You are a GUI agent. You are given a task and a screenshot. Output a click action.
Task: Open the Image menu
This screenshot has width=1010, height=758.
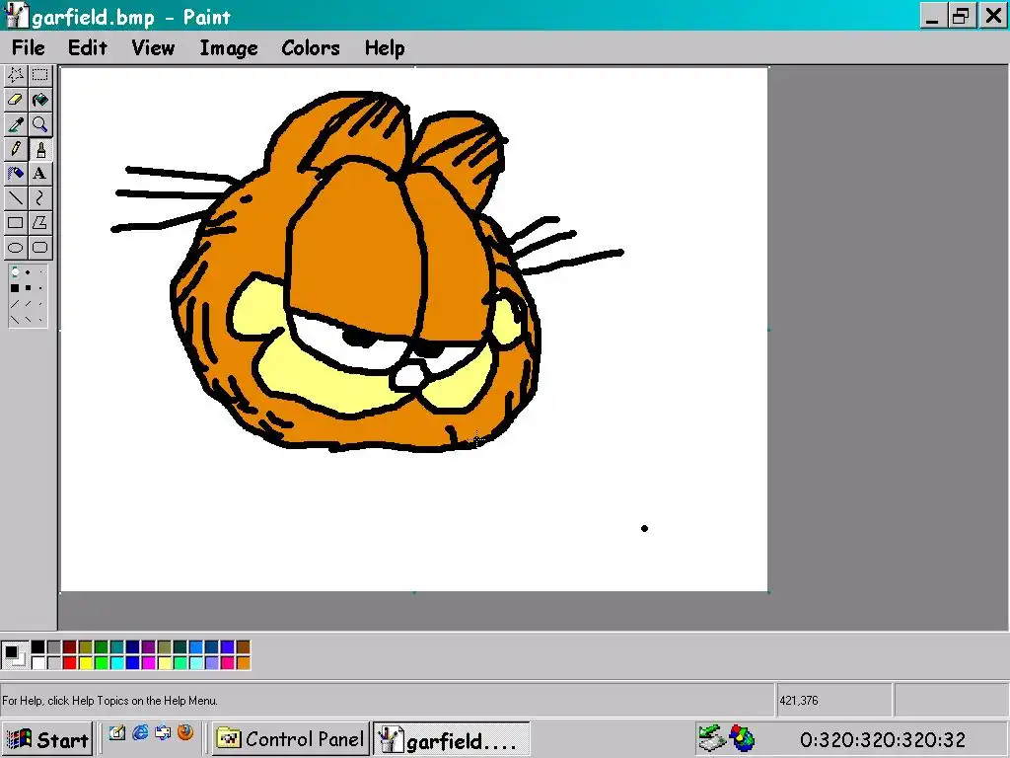click(229, 47)
